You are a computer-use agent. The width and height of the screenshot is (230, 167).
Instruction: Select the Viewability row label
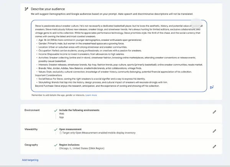(31, 129)
